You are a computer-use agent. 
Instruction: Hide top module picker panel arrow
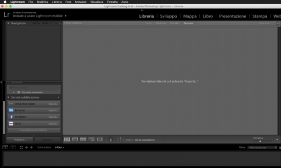142,10
